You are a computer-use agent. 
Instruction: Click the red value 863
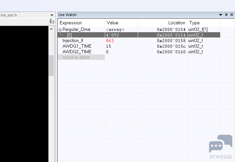(110, 40)
